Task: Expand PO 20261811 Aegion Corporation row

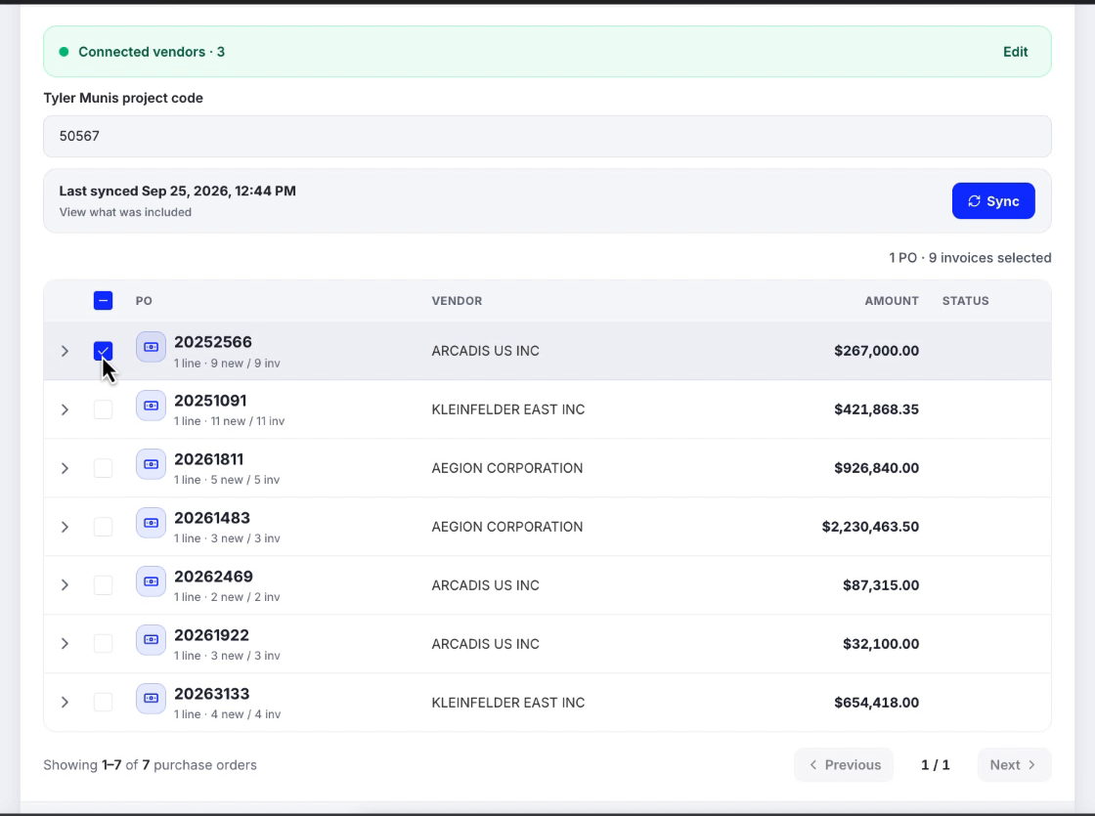Action: coord(65,468)
